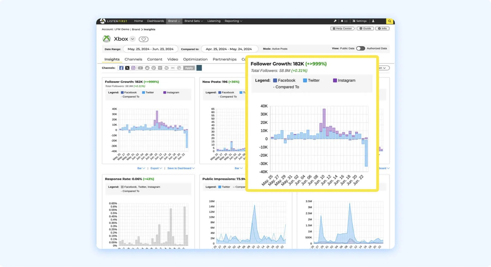Enable the Reddit channel icon
Screen dimensions: 491x267
coord(147,68)
